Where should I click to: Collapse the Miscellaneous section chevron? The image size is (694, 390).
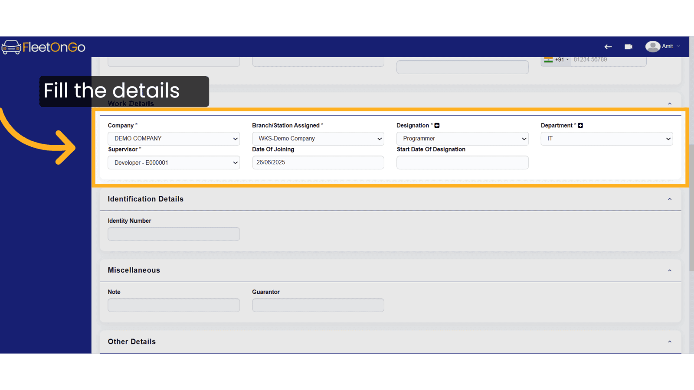[x=670, y=270]
